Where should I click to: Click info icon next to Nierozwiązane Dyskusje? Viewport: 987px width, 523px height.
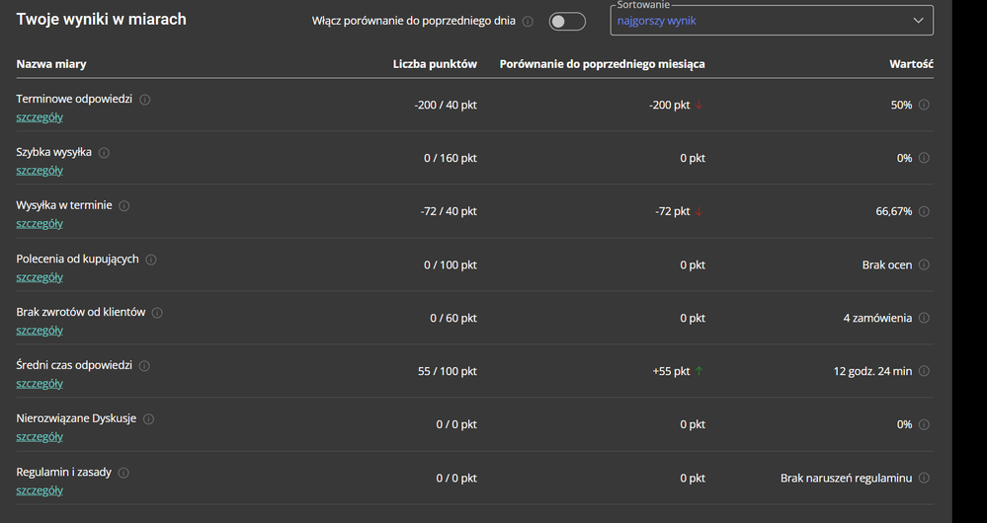click(x=148, y=419)
